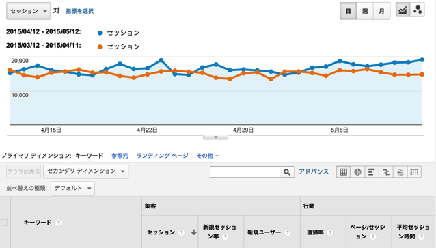This screenshot has height=248, width=436.
Task: Select the performance bar view icon
Action: coord(372,171)
